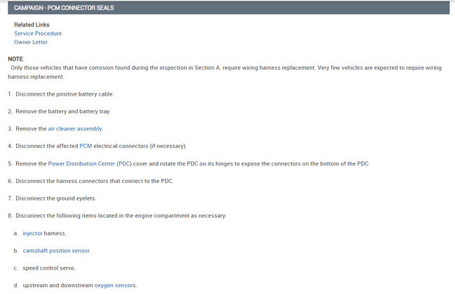Click the injector link
Image resolution: width=455 pixels, height=294 pixels.
pyautogui.click(x=32, y=233)
